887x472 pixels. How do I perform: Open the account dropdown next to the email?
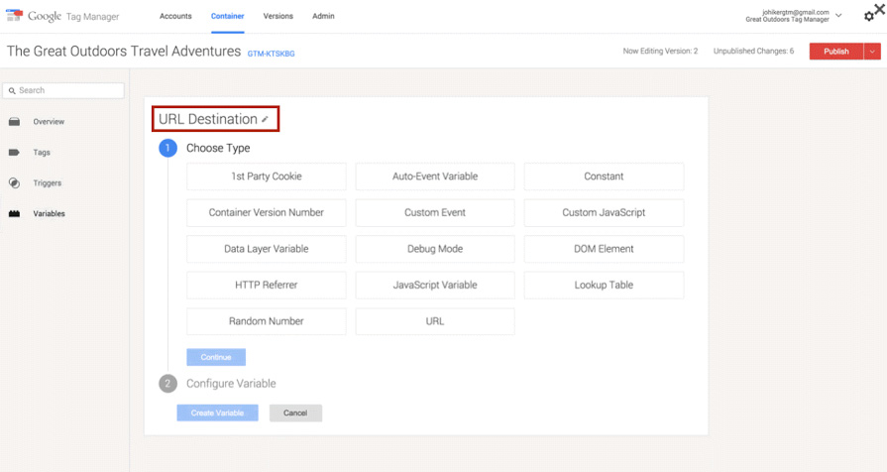click(838, 15)
